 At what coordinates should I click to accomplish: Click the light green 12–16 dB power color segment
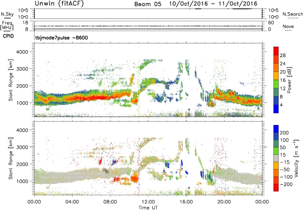[276, 84]
